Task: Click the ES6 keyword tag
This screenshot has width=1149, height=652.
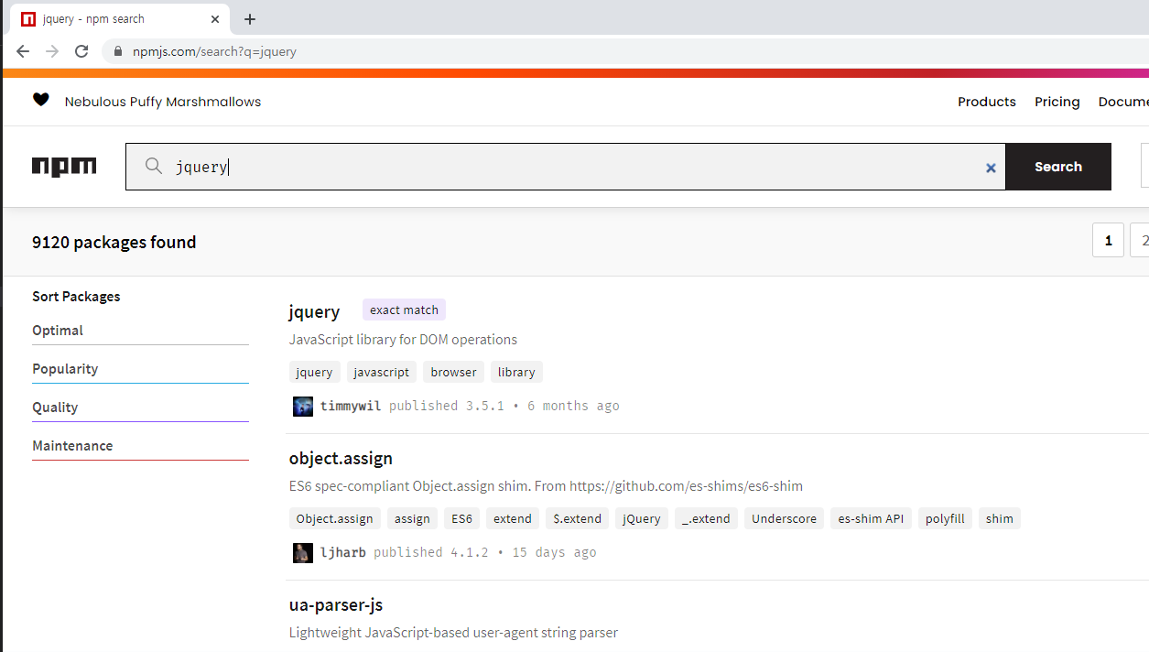Action: pyautogui.click(x=462, y=518)
